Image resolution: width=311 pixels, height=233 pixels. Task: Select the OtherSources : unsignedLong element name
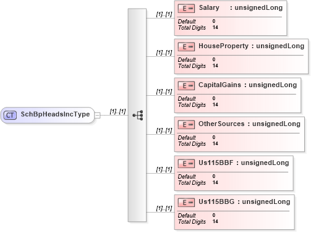249,124
